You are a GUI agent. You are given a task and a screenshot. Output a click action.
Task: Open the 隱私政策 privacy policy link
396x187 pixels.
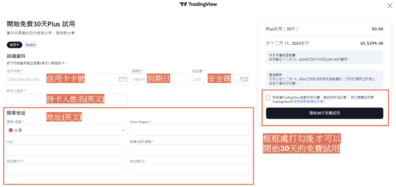click(316, 102)
